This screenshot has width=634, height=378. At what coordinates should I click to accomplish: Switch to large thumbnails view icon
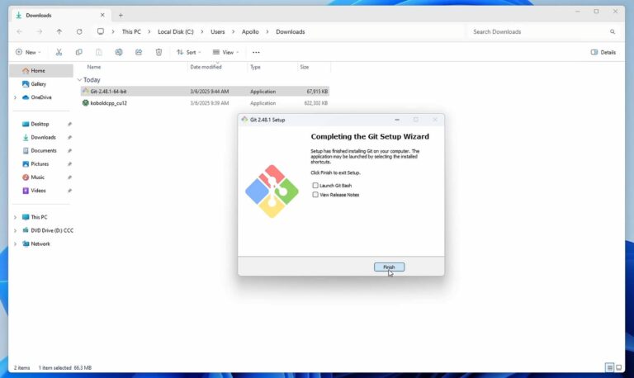[x=618, y=367]
